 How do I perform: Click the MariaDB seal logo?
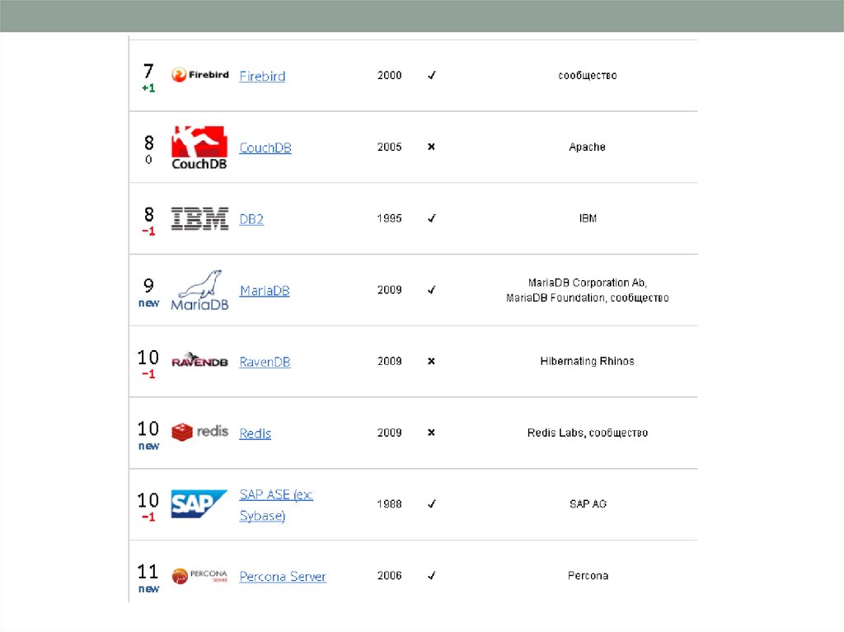(199, 290)
